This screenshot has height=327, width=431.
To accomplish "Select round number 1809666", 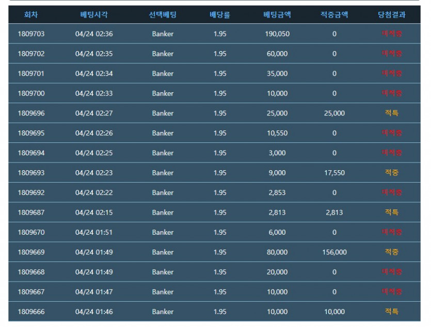I will tap(31, 312).
